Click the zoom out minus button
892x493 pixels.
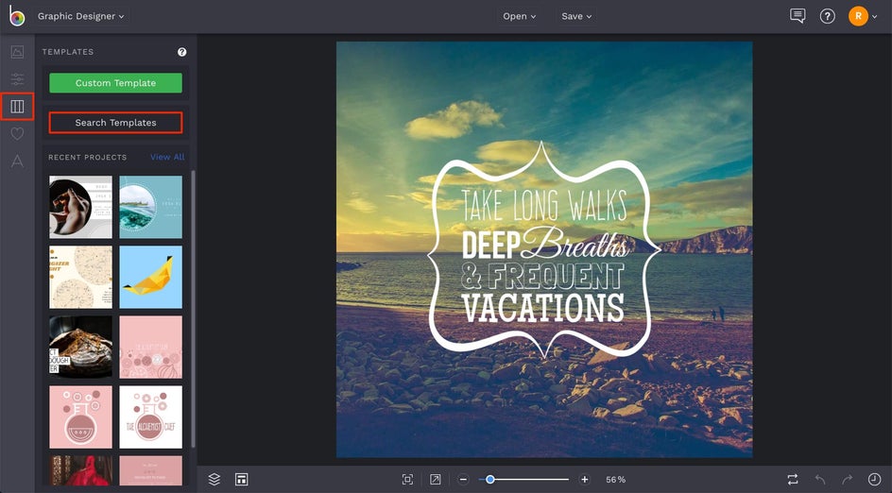463,480
